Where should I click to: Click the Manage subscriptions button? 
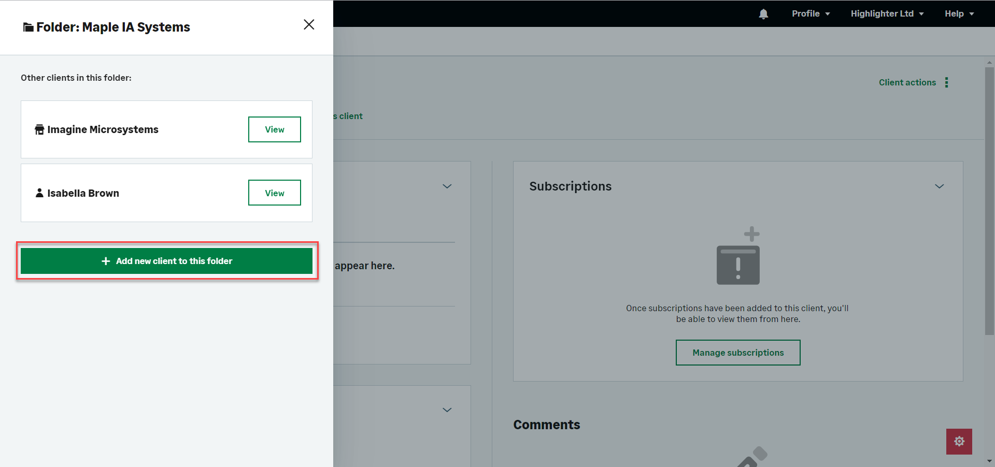tap(737, 353)
